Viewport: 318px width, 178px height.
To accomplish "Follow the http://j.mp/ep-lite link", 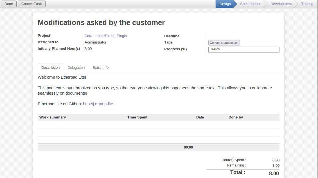I will [98, 104].
